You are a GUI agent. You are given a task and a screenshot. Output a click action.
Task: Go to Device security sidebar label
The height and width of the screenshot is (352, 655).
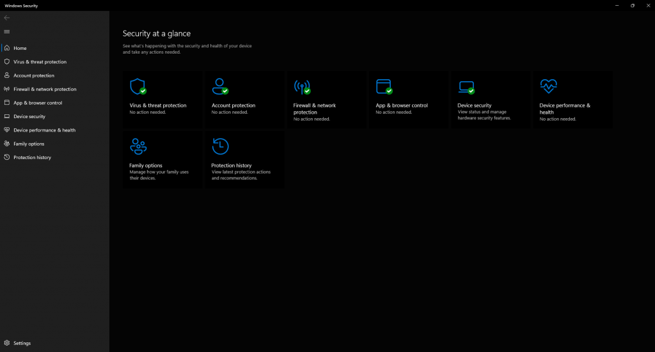coord(29,116)
